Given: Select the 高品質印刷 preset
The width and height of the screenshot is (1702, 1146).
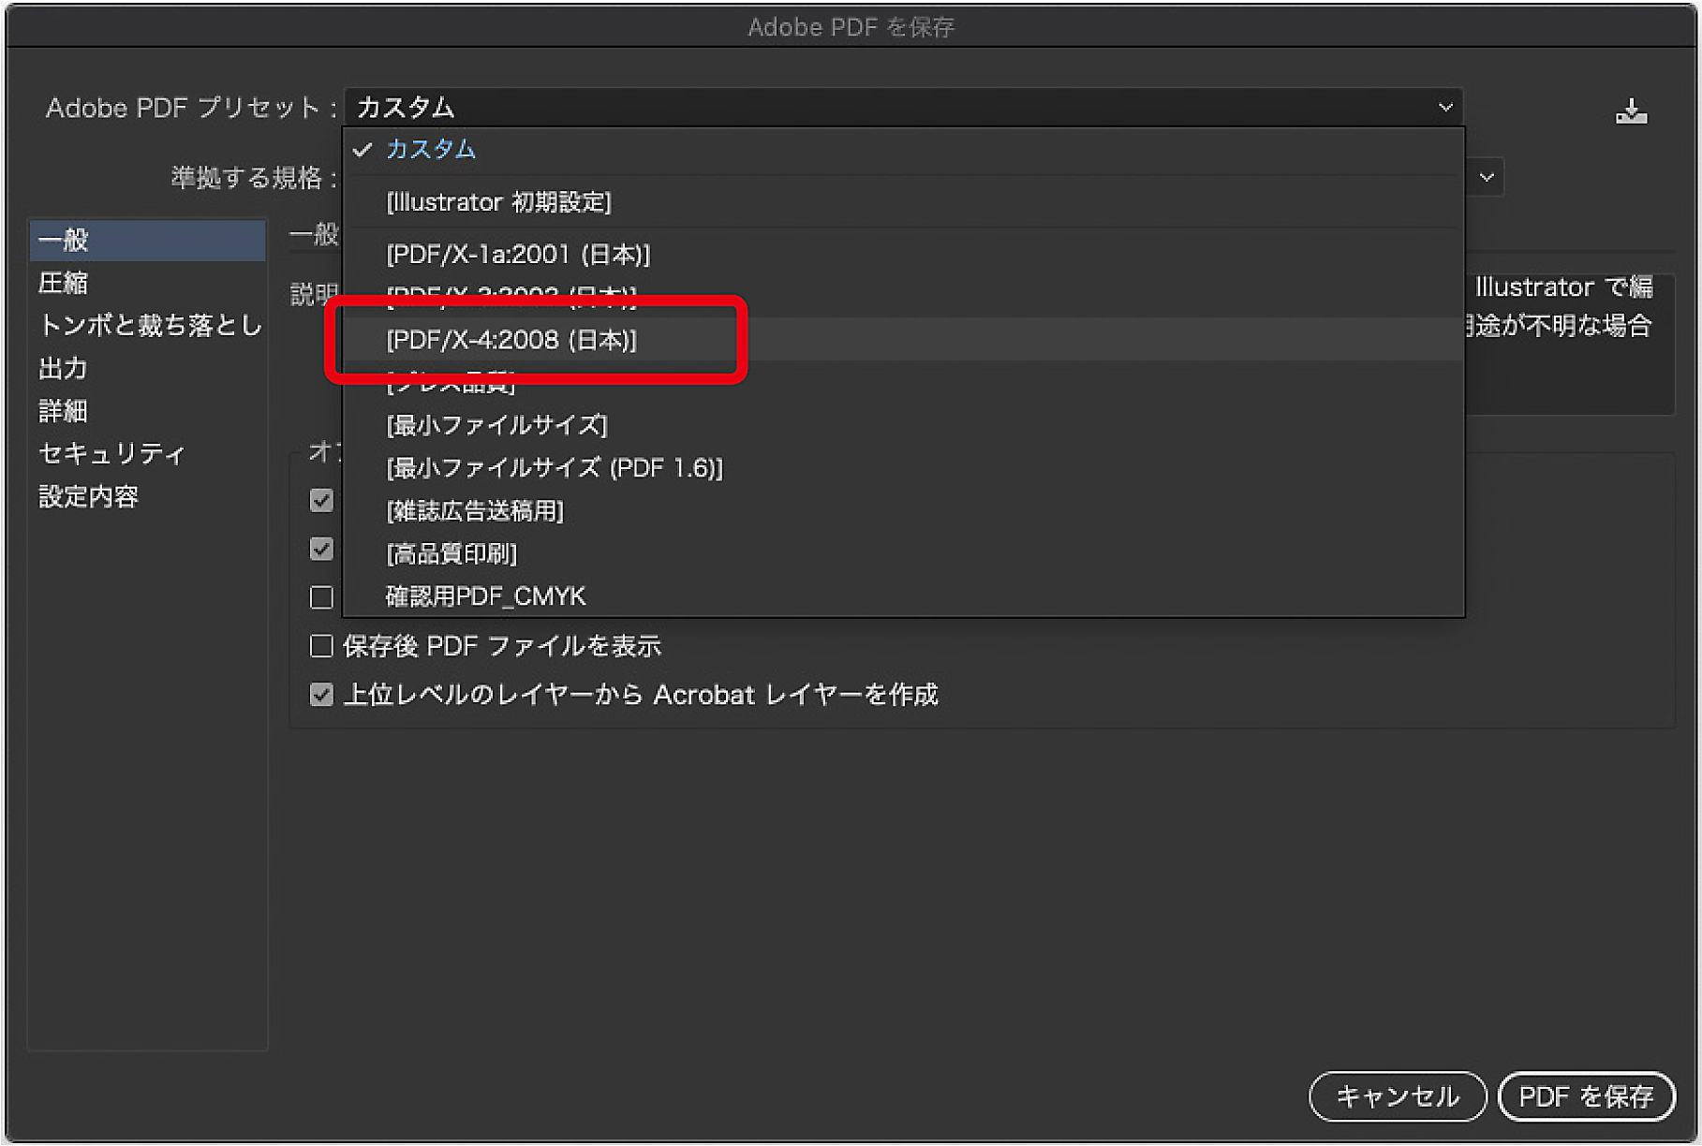Looking at the screenshot, I should [x=451, y=554].
